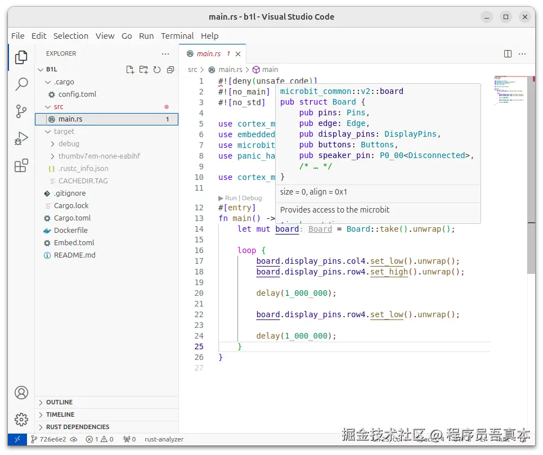
Task: Open the Accounts icon
Action: tap(21, 393)
